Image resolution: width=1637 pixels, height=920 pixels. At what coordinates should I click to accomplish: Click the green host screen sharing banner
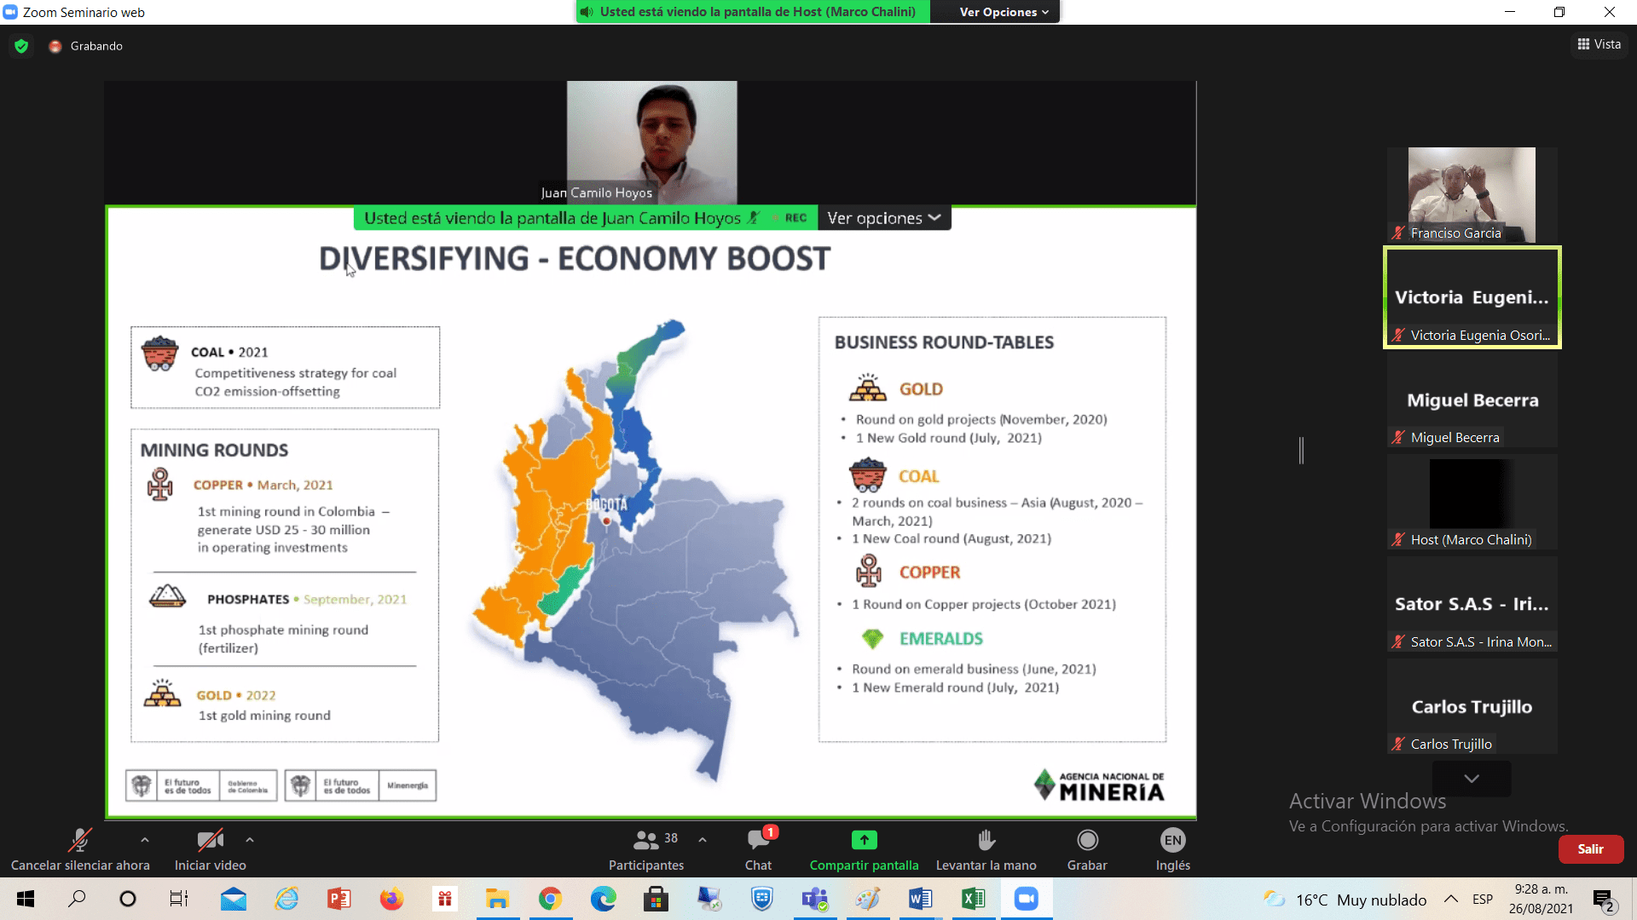coord(753,12)
